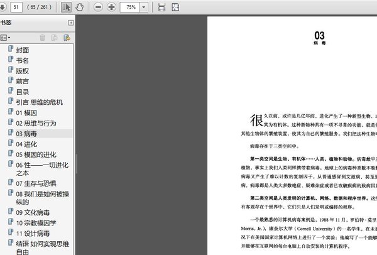Go to 11 设计病毒 bookmark

[33, 234]
